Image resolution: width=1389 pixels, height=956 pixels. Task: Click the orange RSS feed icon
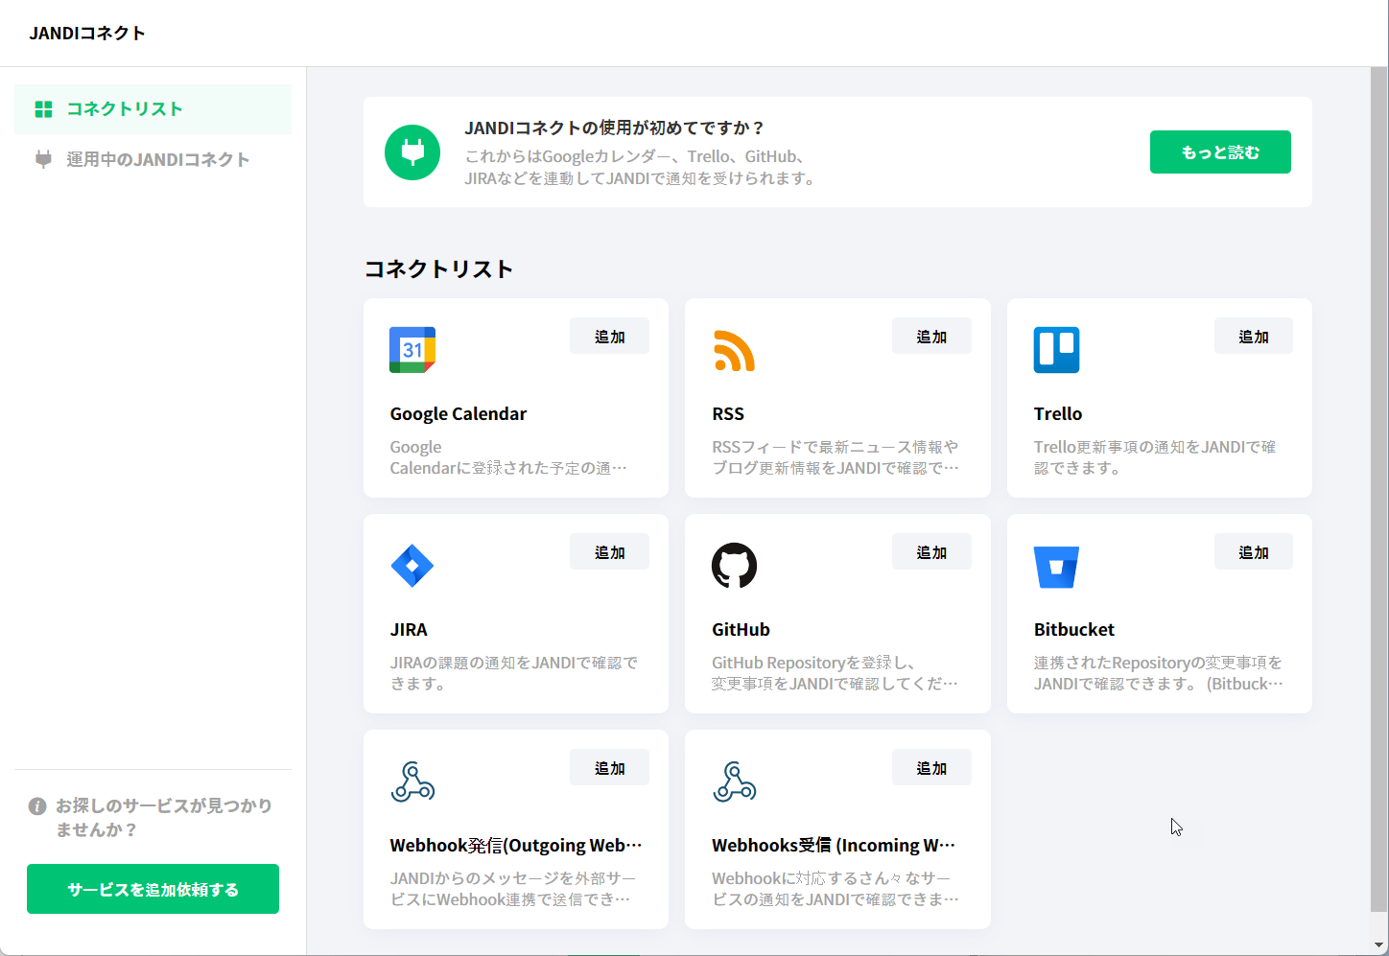point(734,350)
